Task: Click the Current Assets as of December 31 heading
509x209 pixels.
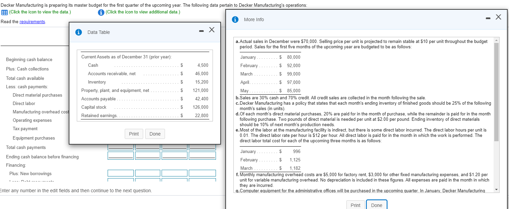Action: [x=126, y=57]
